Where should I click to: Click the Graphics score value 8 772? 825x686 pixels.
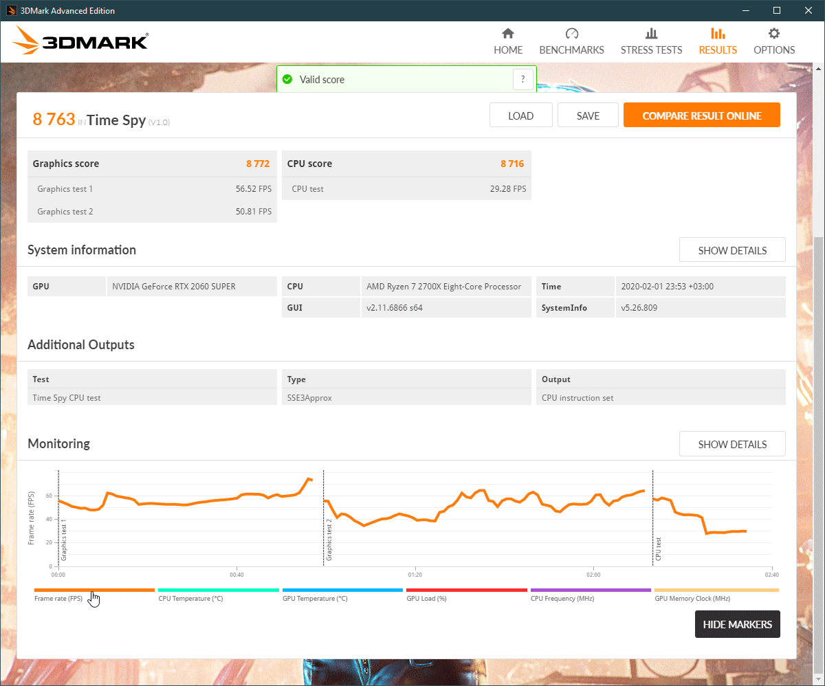coord(258,164)
